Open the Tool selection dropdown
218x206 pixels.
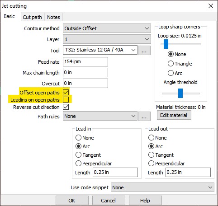point(100,50)
